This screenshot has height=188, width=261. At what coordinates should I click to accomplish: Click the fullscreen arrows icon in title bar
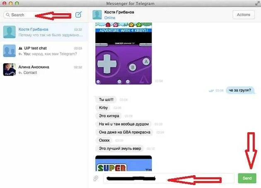[258, 3]
